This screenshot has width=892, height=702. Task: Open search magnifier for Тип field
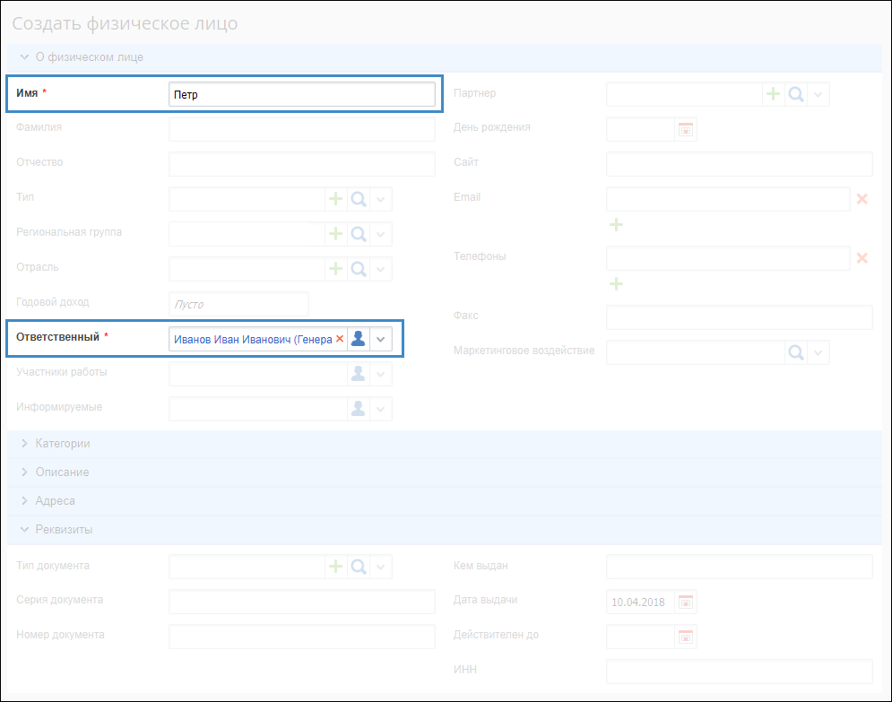tap(359, 199)
